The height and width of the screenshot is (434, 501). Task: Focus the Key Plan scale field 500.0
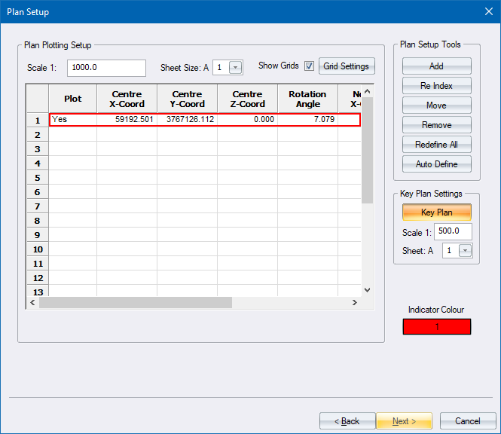pos(453,231)
